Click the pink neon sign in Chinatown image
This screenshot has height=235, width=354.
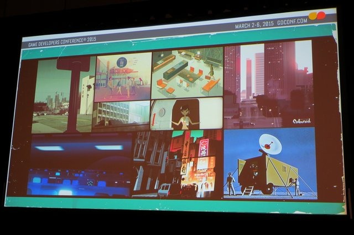tap(204, 148)
